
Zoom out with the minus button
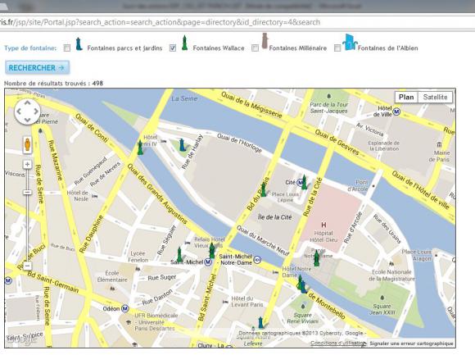(27, 266)
